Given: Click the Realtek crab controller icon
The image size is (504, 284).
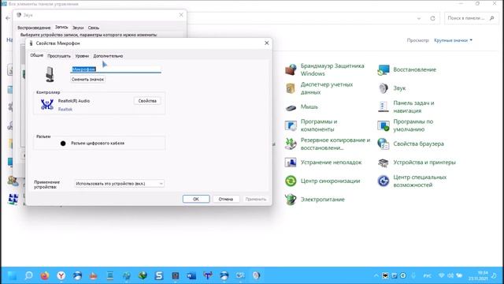Looking at the screenshot, I should tap(47, 104).
